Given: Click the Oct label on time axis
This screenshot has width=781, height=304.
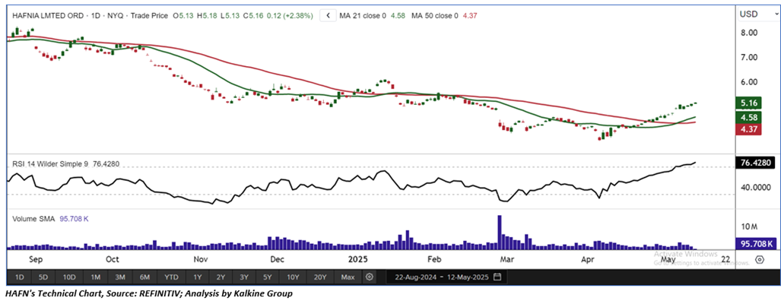Looking at the screenshot, I should pos(112,259).
